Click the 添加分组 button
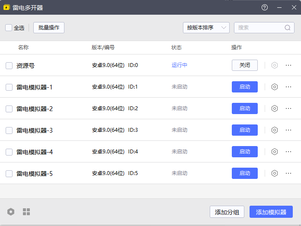This screenshot has width=301, height=226. click(x=227, y=212)
